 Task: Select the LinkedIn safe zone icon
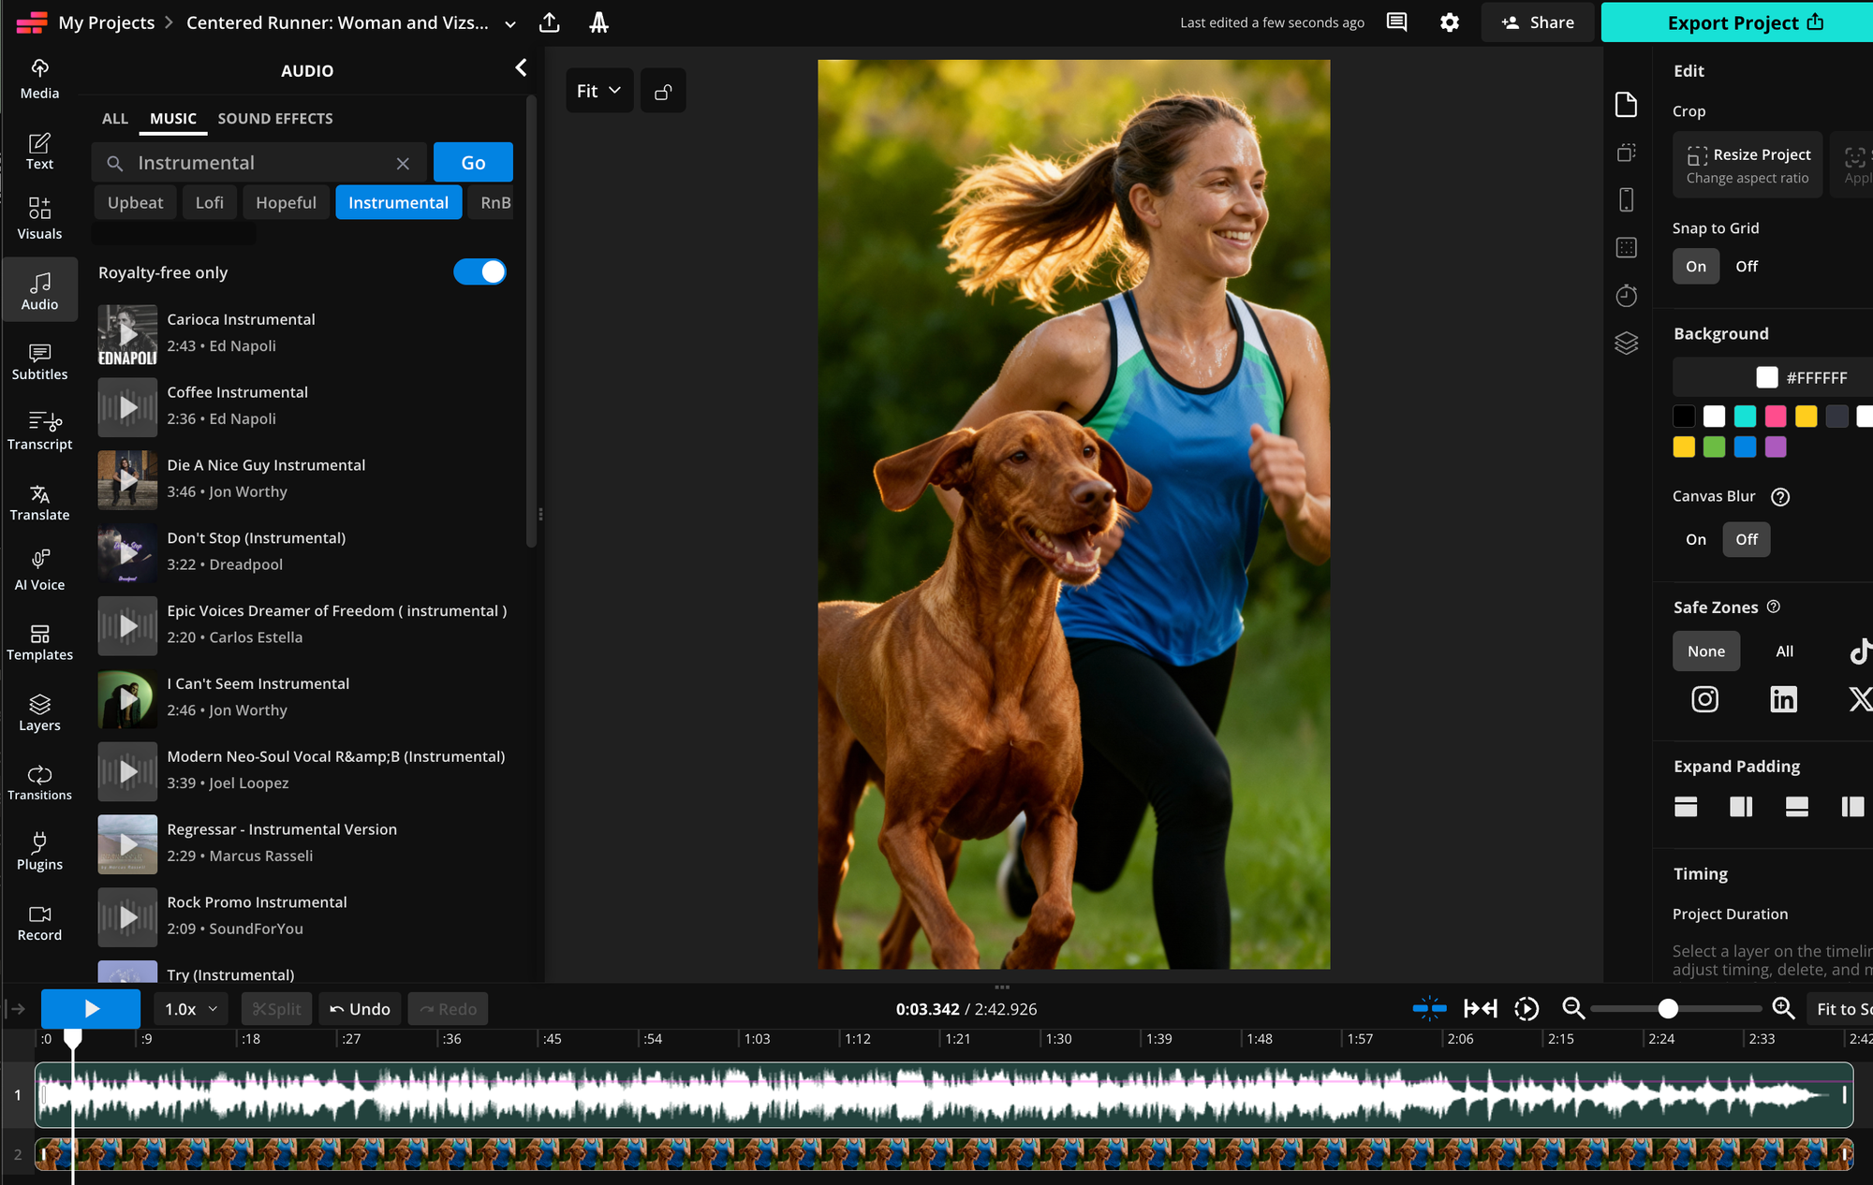tap(1783, 699)
